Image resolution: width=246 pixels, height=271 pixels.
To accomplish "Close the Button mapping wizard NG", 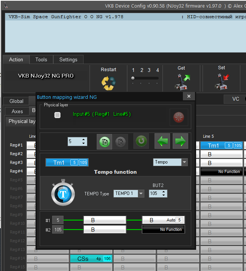I will (189, 96).
